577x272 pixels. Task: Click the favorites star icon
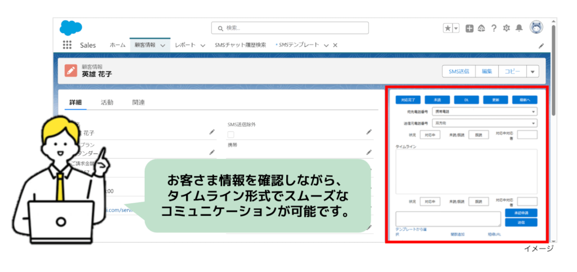point(447,28)
